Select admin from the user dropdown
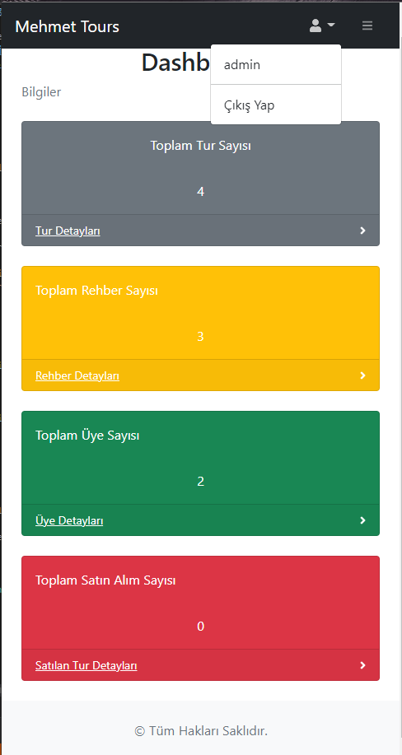 276,65
